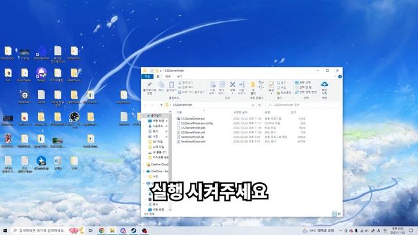Click 히스토리 (History) in the ribbon
This screenshot has height=235, width=418.
(x=284, y=93)
